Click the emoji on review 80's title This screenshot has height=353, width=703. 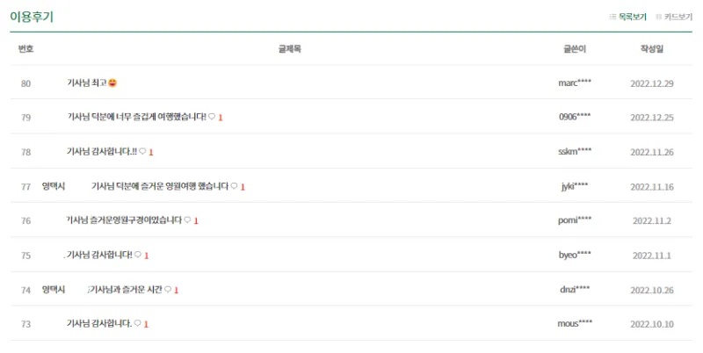112,83
